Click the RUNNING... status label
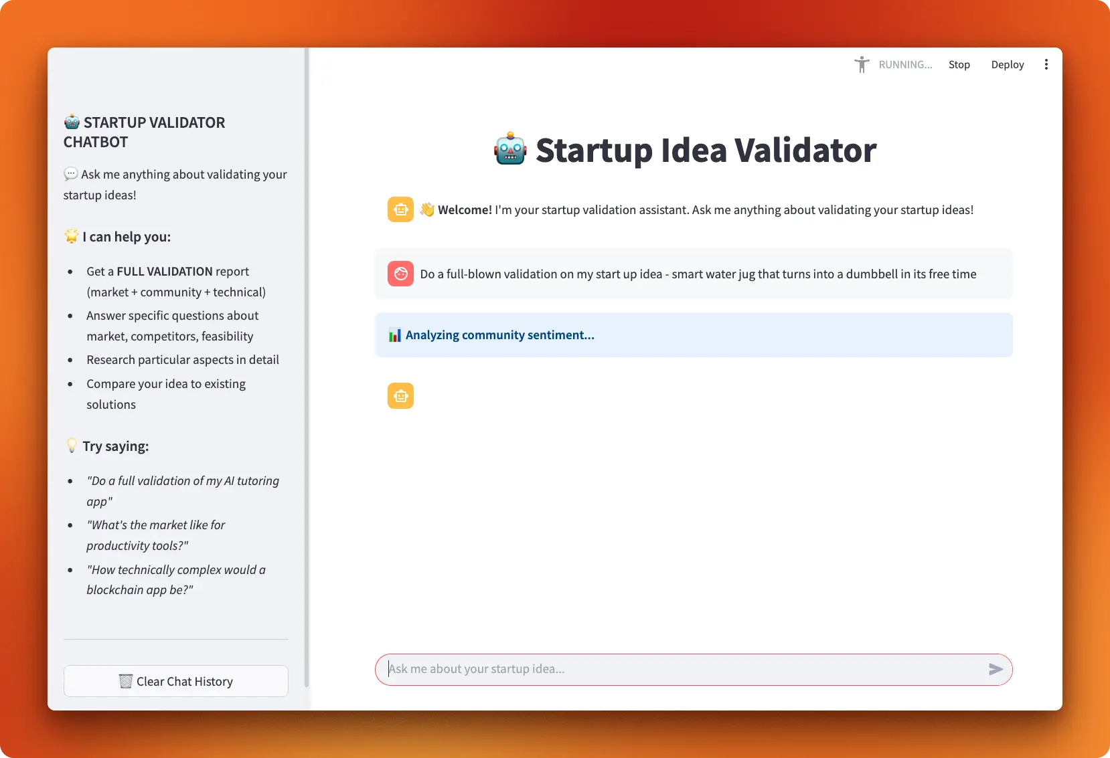Screen dimensions: 1110x758 coord(905,64)
